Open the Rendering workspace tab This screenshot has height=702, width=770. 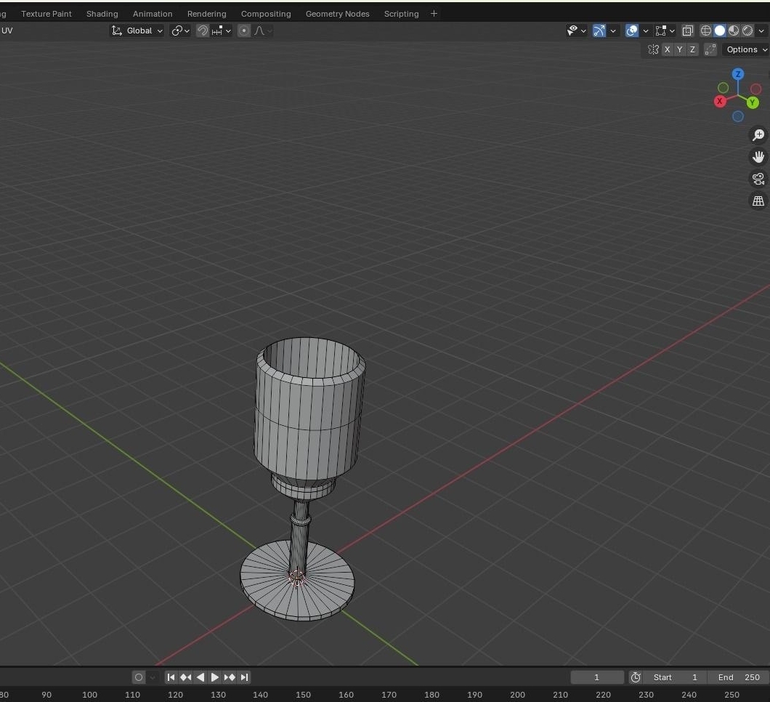coord(207,14)
